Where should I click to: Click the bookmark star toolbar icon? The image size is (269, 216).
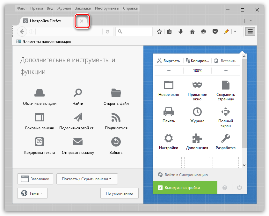coord(159,32)
